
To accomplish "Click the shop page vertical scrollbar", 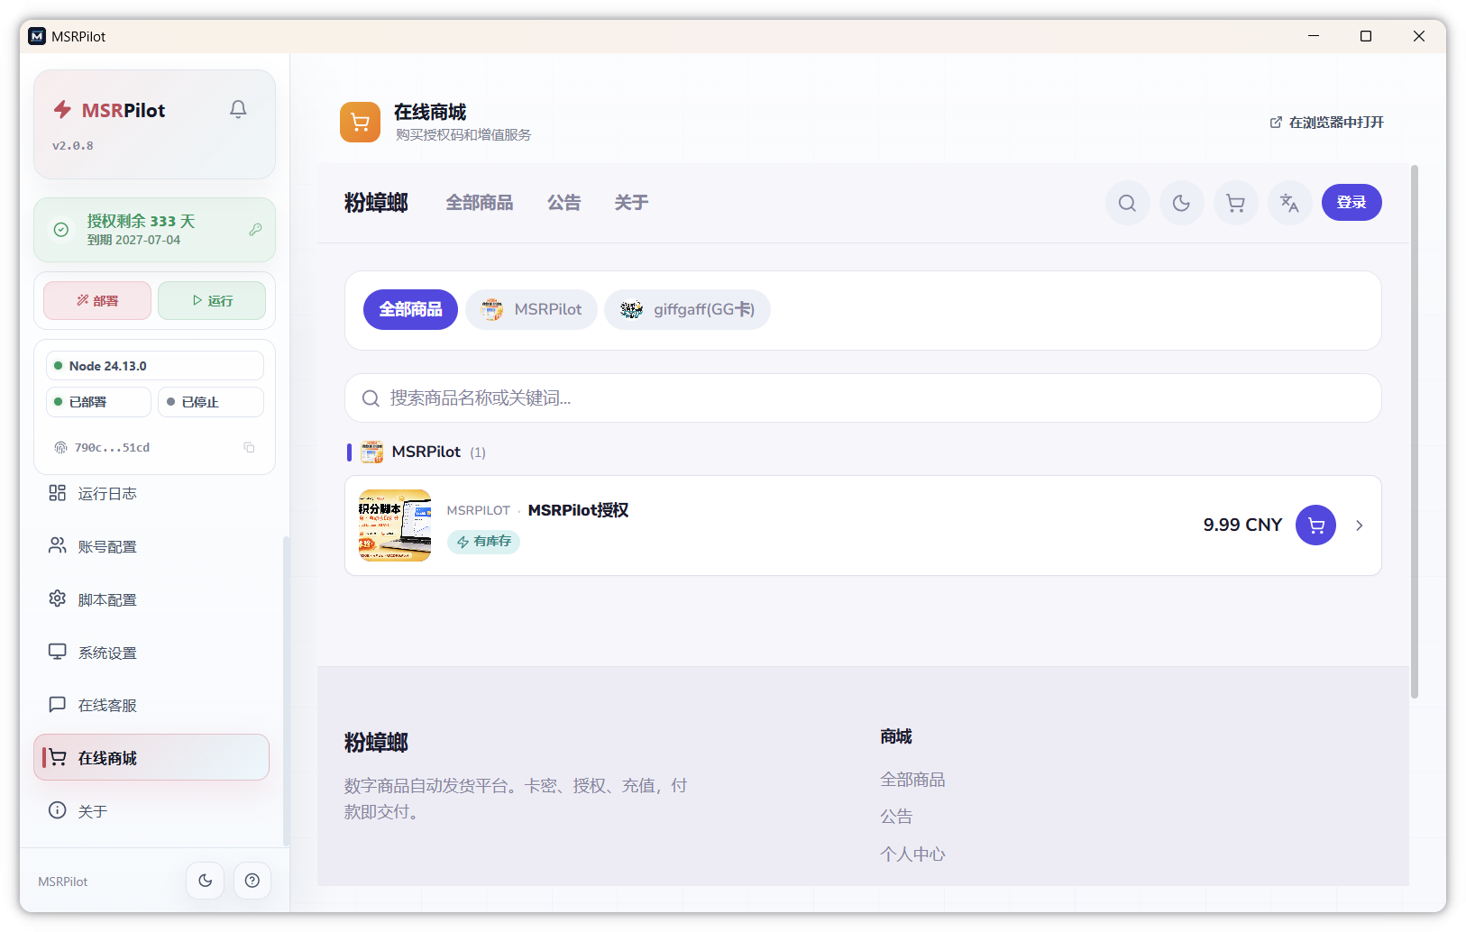I will pos(1415,432).
